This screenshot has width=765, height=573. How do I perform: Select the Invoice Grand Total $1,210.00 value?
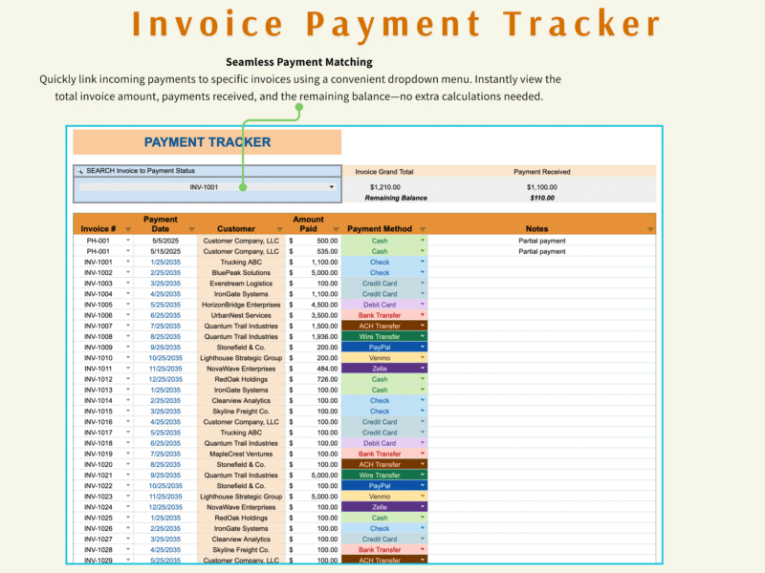[x=385, y=187]
